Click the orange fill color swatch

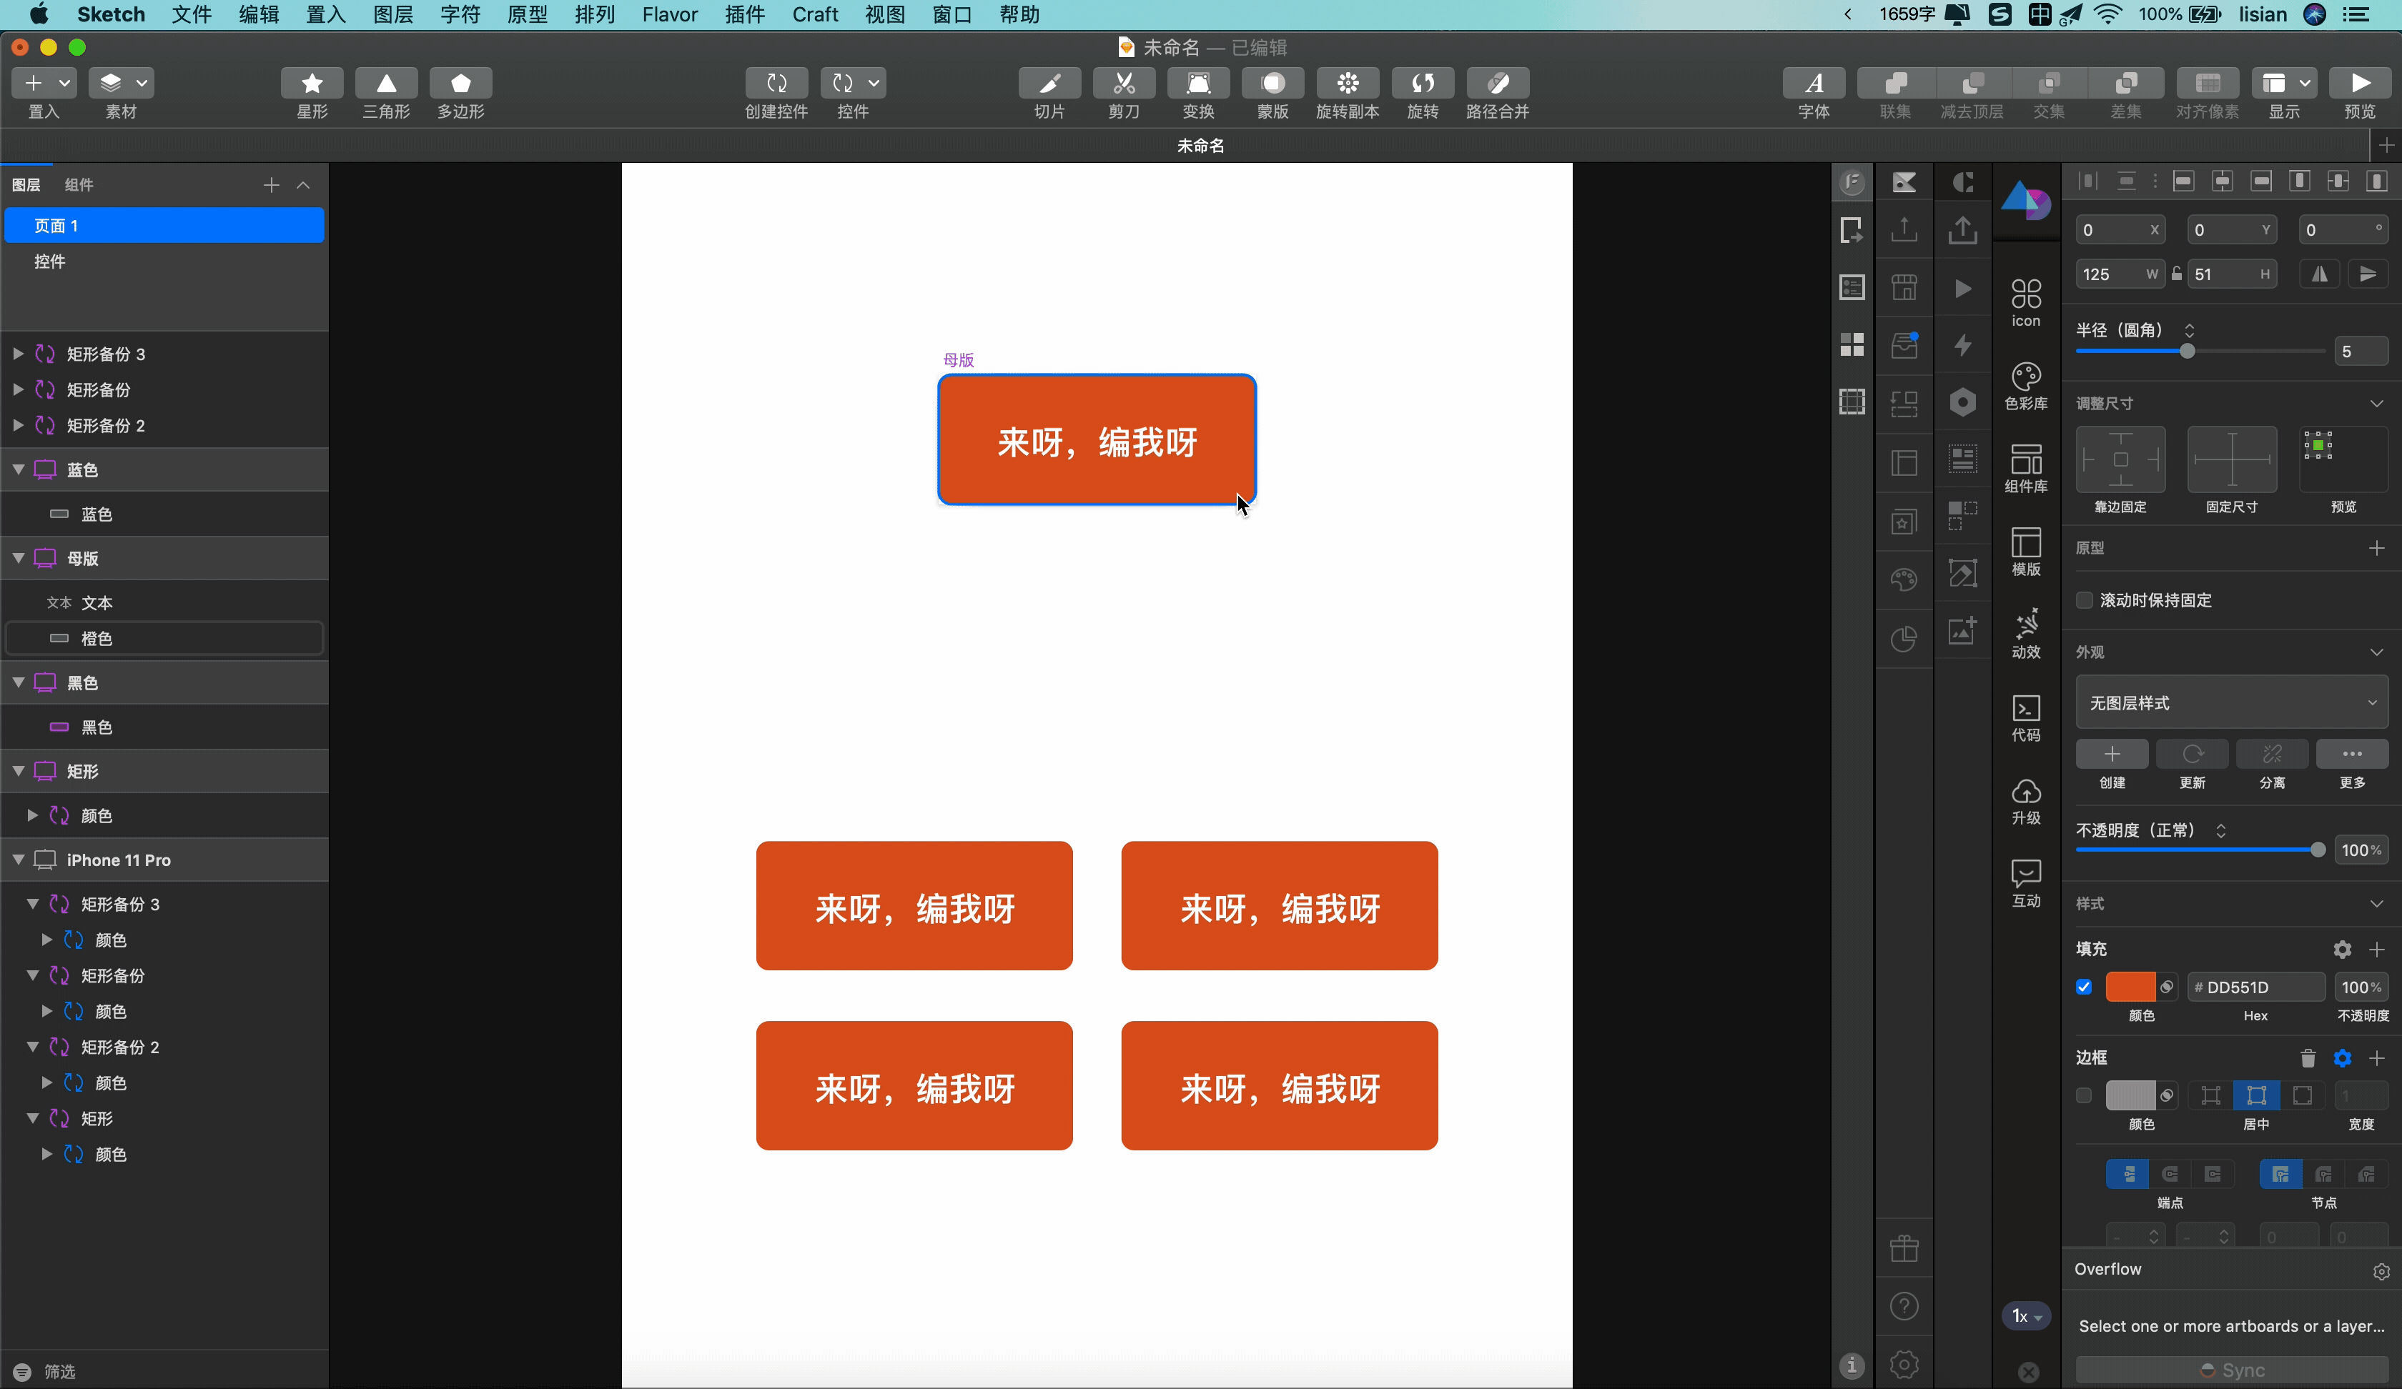point(2130,987)
